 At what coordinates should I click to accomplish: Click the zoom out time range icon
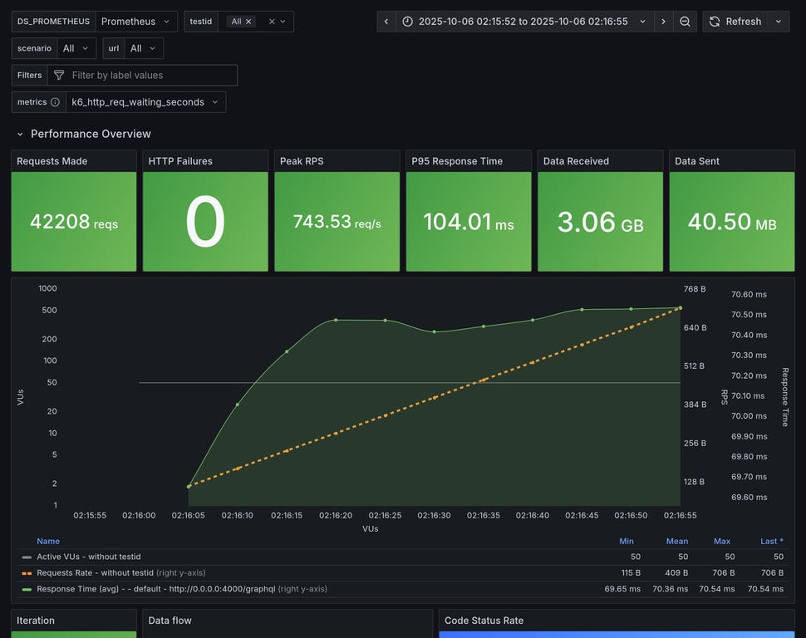685,22
